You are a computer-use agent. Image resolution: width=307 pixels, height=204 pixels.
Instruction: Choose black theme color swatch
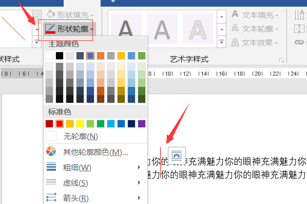tap(60, 56)
